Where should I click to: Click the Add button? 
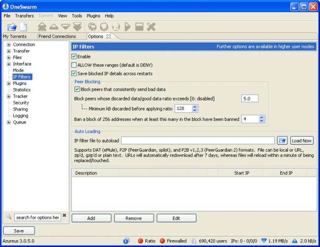pos(91,218)
